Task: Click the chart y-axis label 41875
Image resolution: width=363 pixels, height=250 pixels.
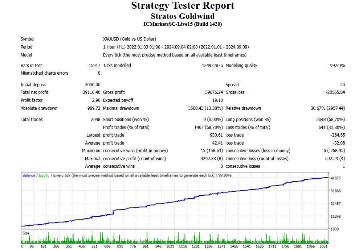Action: point(336,178)
